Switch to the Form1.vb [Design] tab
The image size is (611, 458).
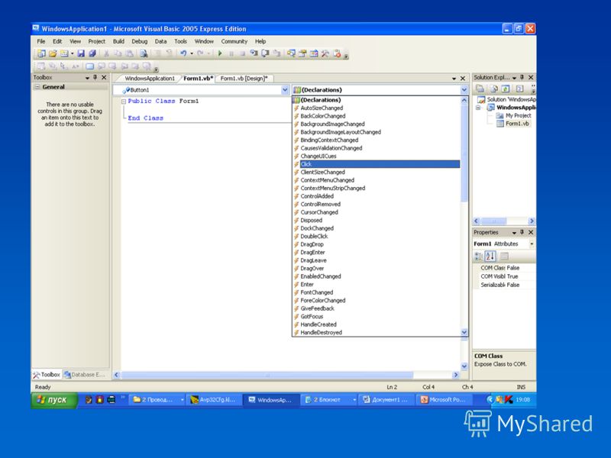244,79
